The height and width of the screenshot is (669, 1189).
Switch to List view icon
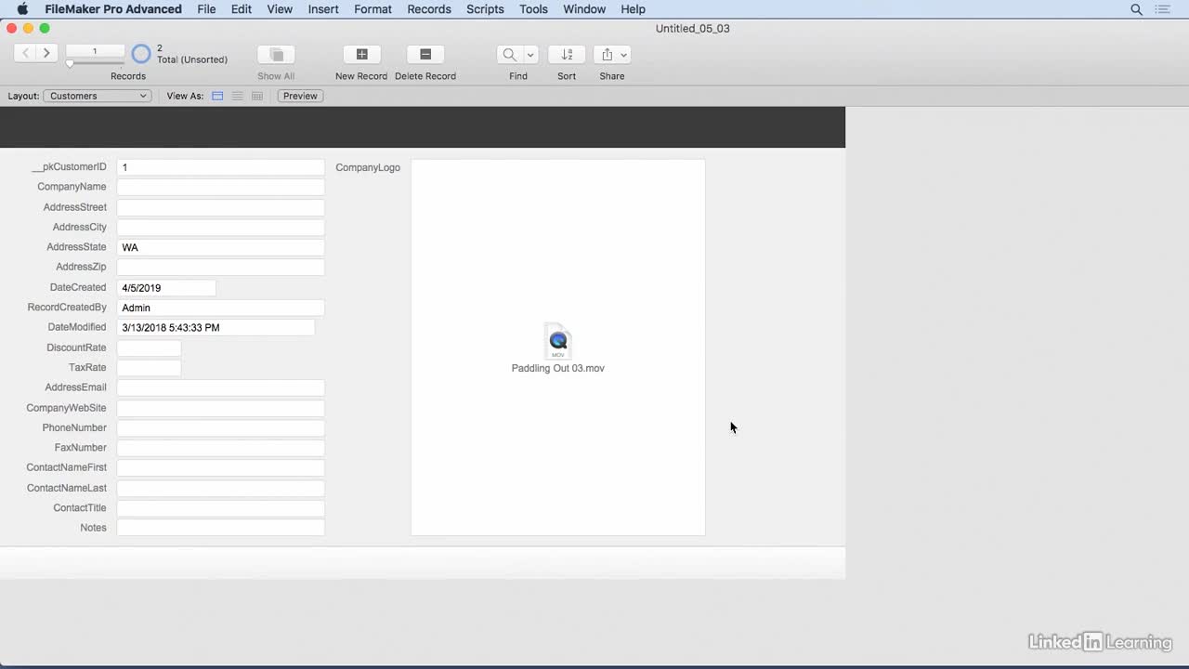point(238,96)
